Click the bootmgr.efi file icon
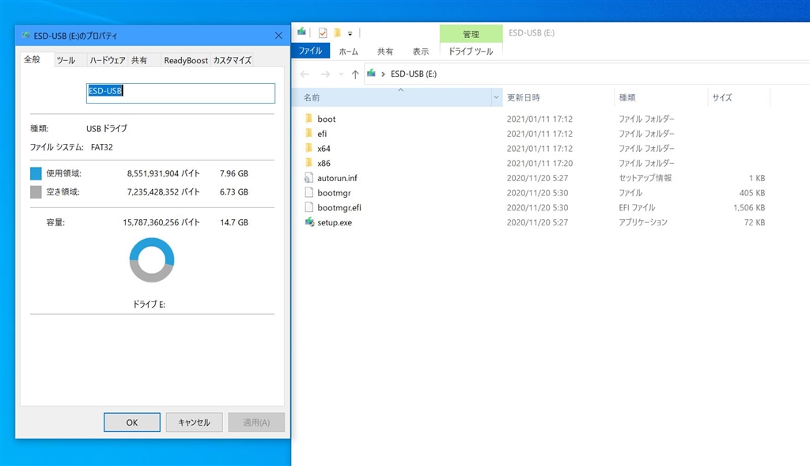 point(309,207)
